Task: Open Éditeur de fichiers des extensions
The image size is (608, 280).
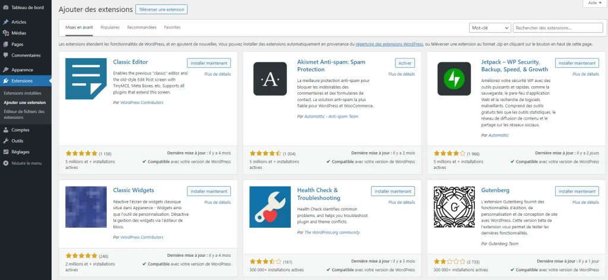Action: click(24, 114)
